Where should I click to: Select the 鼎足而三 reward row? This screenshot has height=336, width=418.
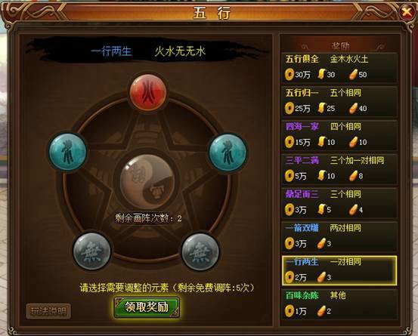(x=339, y=202)
